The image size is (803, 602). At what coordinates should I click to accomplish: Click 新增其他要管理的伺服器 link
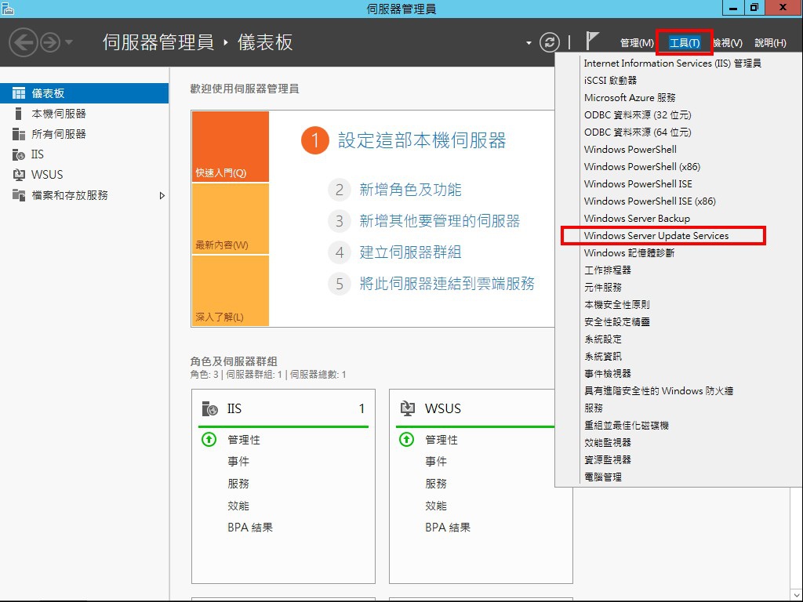[439, 221]
